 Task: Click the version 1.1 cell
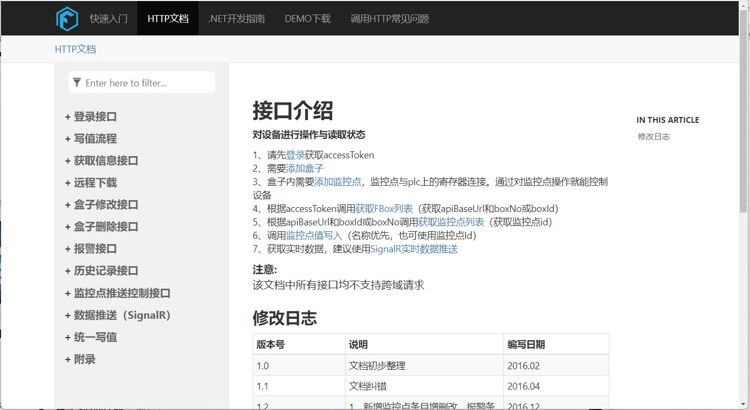click(299, 386)
